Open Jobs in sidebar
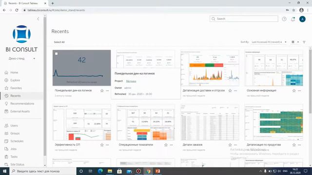312x175 pixels. click(13, 149)
